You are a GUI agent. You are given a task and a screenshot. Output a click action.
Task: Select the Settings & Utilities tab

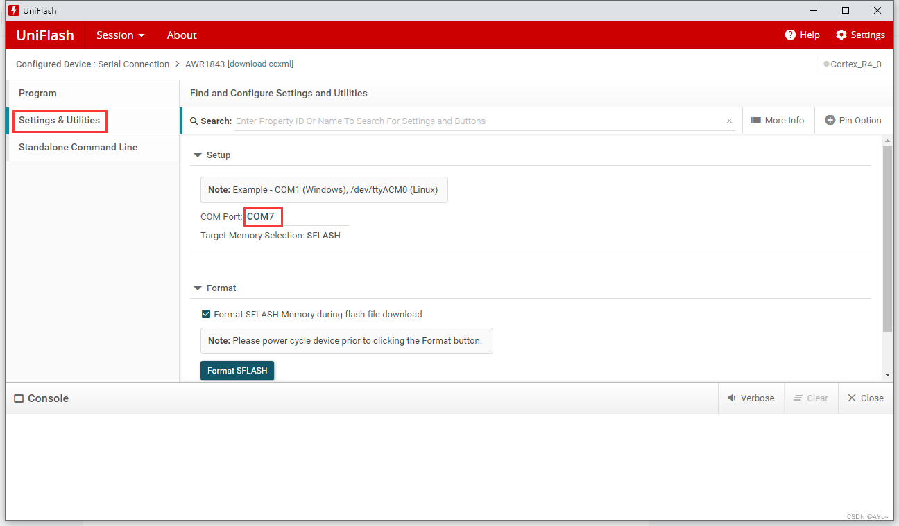click(93, 121)
